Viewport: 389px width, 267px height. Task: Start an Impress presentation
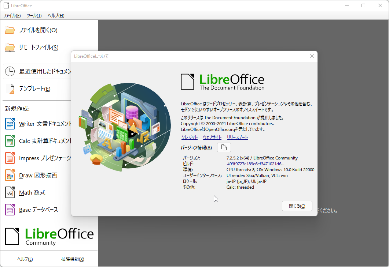coord(40,158)
